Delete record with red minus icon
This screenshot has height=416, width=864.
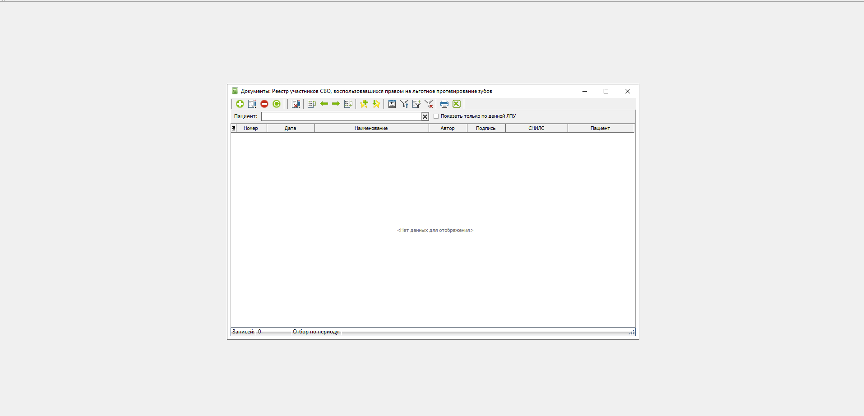[264, 104]
